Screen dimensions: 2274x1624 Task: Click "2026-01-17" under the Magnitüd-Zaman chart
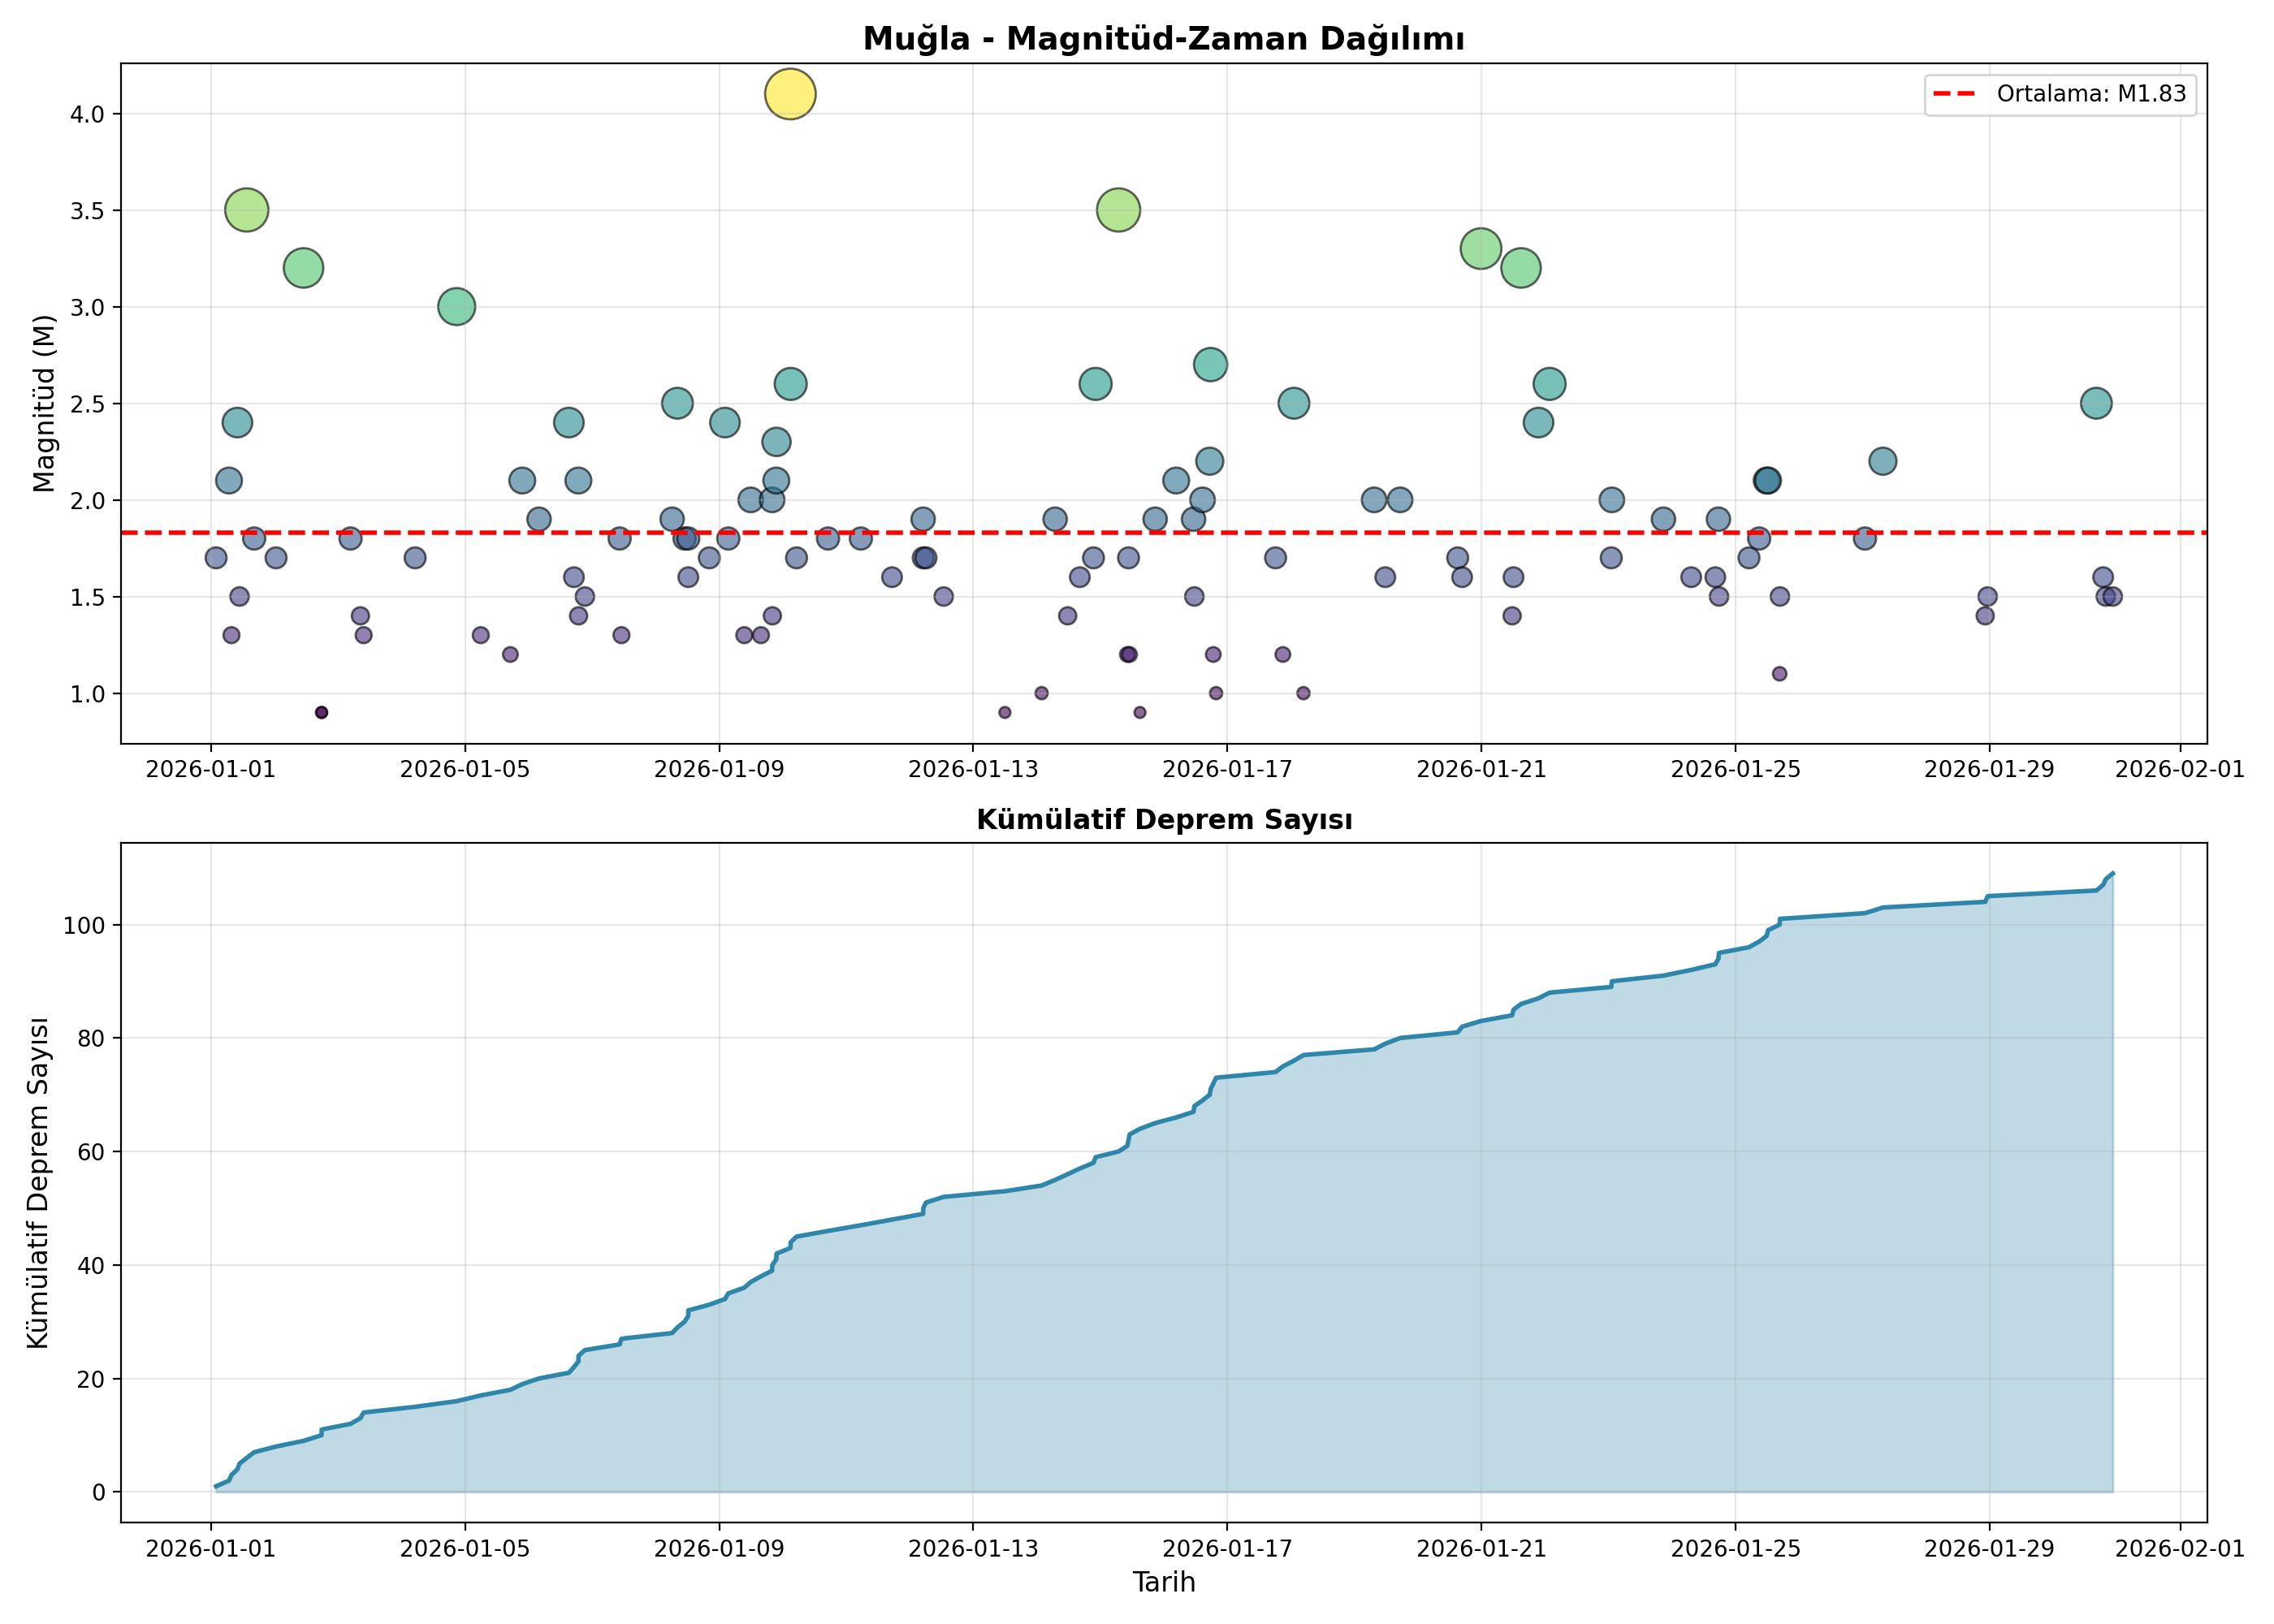pyautogui.click(x=1227, y=769)
